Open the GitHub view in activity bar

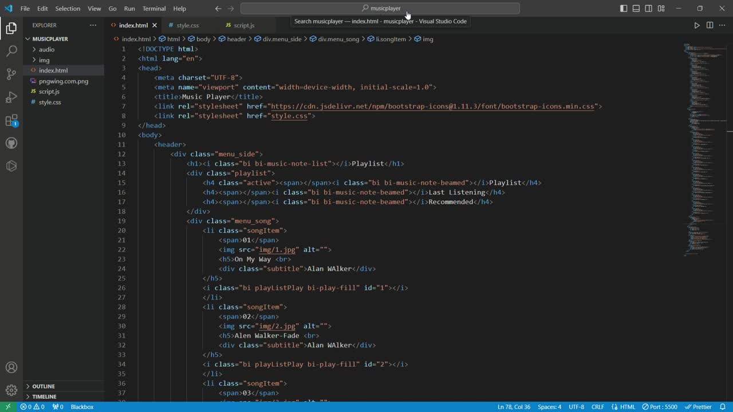tap(11, 143)
